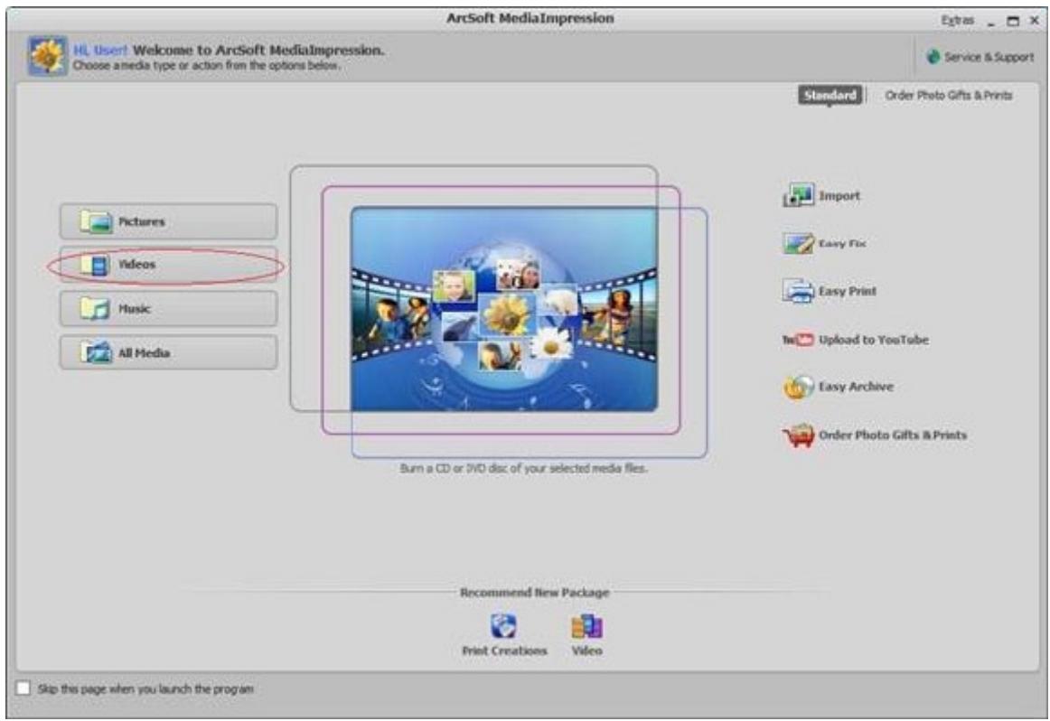Viewport: 1050px width, 721px height.
Task: Open the Extras menu
Action: (958, 21)
